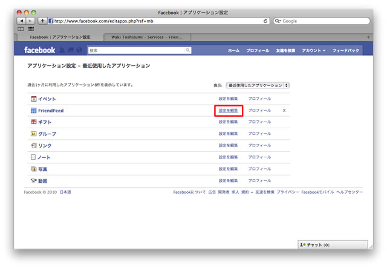Viewport: 387px width, 268px height.
Task: Click the new tab plus button
Action: tap(368, 37)
